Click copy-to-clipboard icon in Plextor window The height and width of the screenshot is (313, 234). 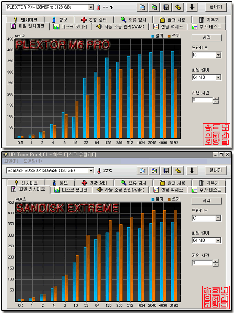[x=142, y=7]
